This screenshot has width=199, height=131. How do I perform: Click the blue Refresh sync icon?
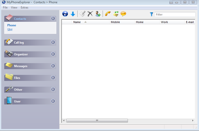coord(65,14)
